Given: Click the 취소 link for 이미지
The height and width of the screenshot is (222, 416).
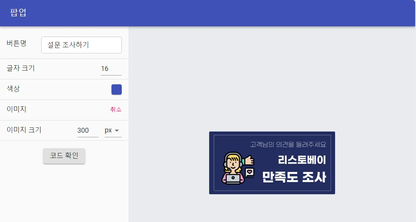Looking at the screenshot, I should (x=116, y=109).
